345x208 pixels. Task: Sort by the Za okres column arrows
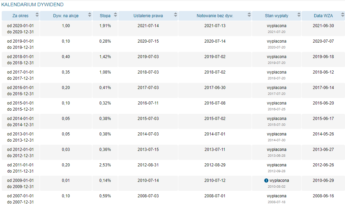(37, 15)
